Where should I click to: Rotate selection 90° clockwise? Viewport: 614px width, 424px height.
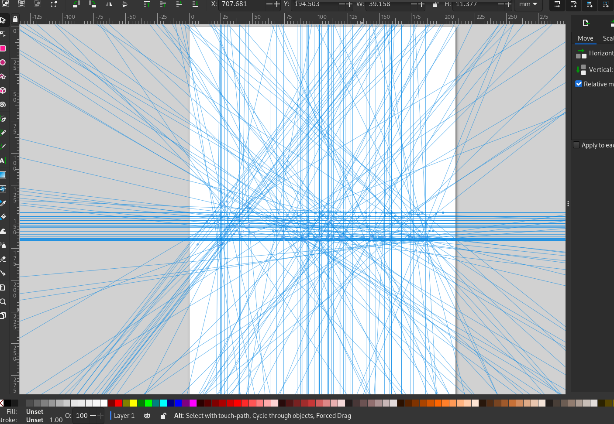(93, 4)
